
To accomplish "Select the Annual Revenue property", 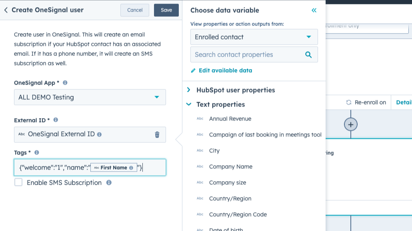I will pos(230,119).
